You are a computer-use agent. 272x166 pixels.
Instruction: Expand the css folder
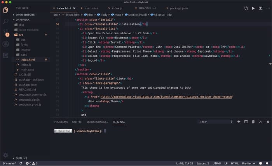pos(23,40)
